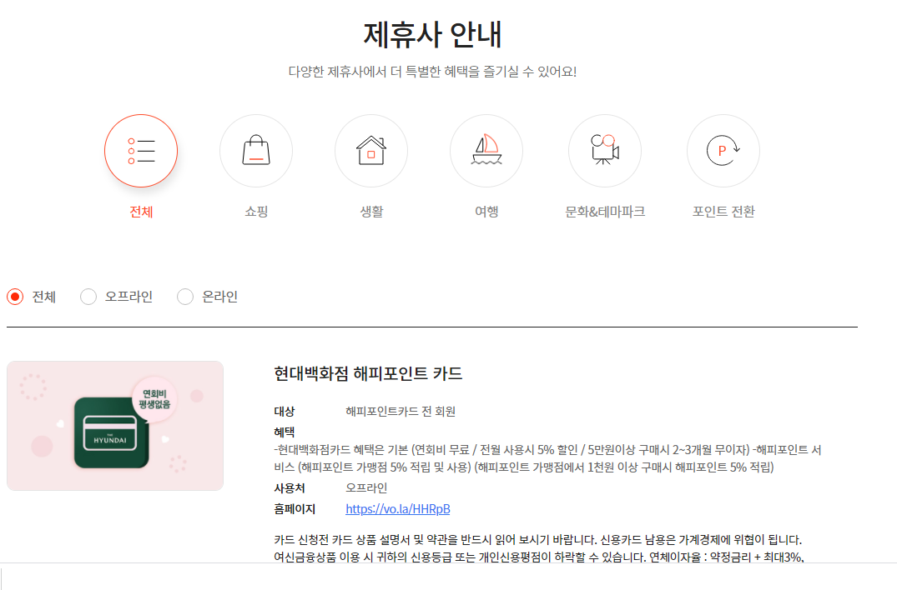Click the Hyundai card thumbnail image
The height and width of the screenshot is (590, 897).
click(115, 426)
